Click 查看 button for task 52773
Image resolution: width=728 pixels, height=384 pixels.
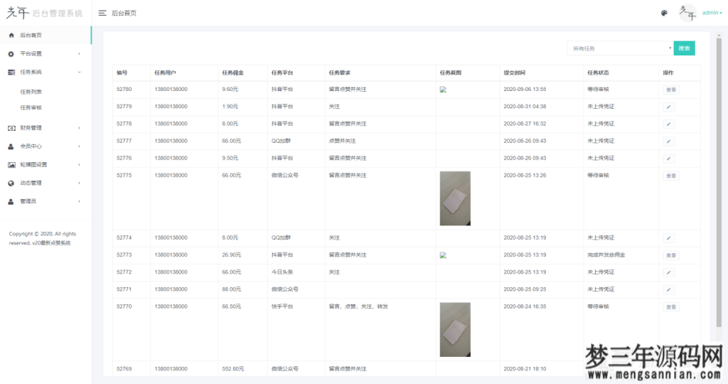(x=671, y=255)
